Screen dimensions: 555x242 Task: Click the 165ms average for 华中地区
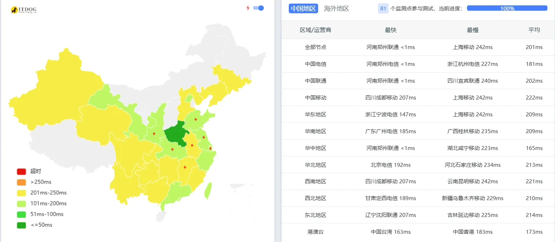pyautogui.click(x=534, y=148)
